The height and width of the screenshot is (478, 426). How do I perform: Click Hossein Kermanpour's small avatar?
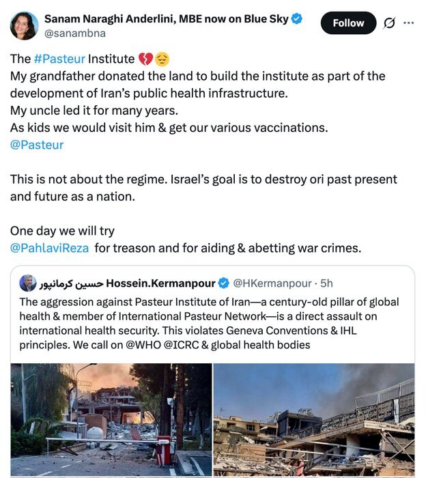click(x=28, y=283)
